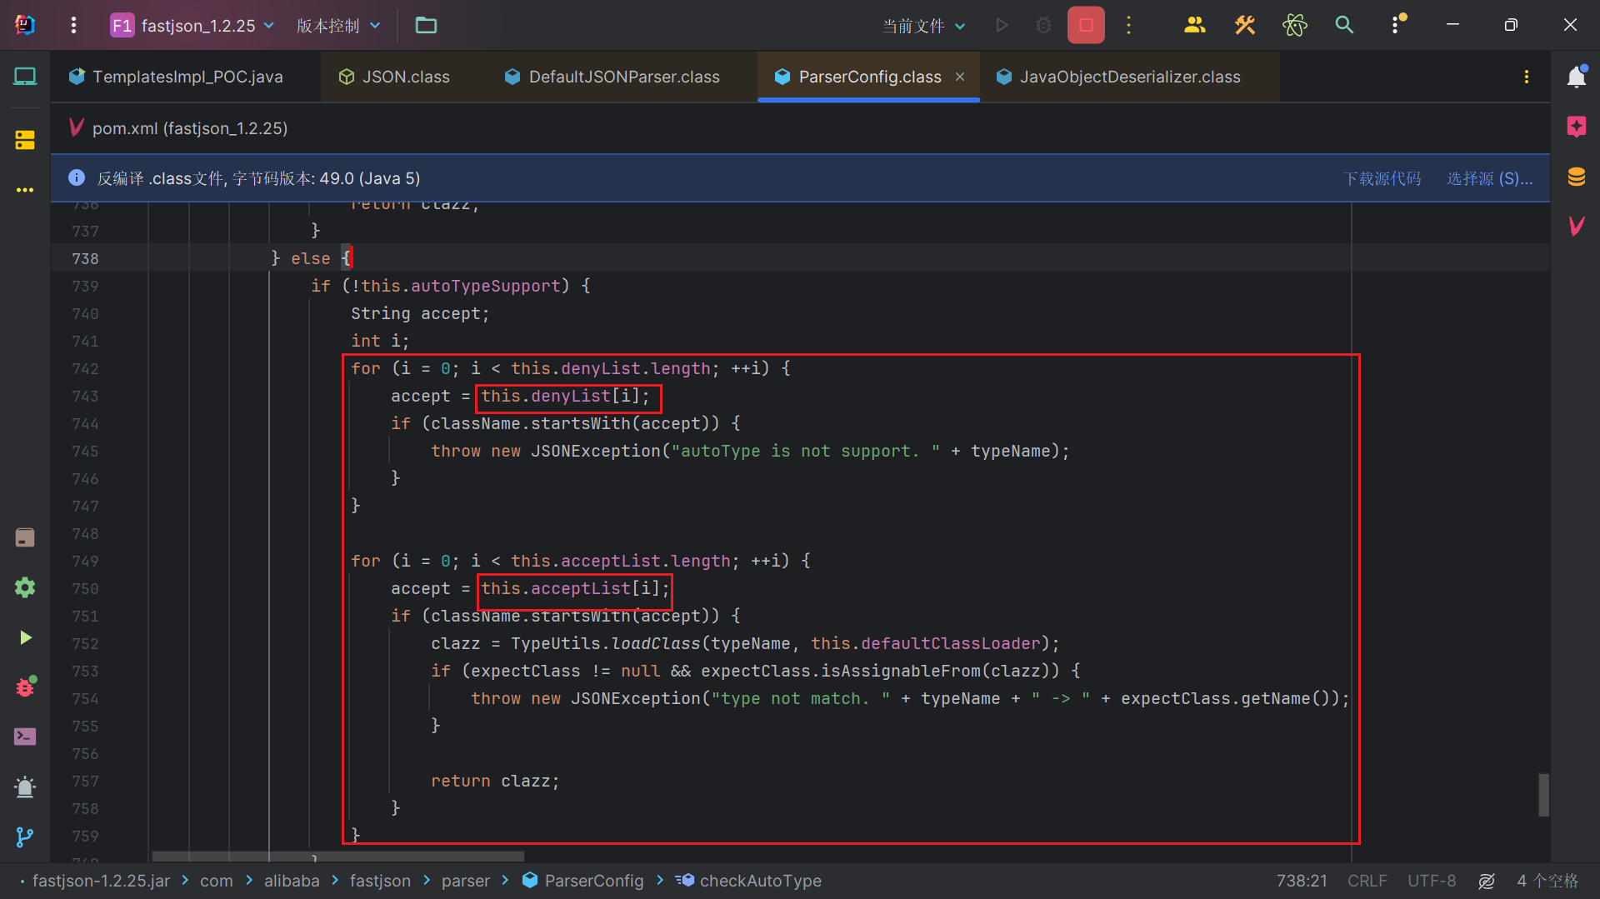
Task: Click the 4 个空格 indent indicator
Action: point(1547,881)
